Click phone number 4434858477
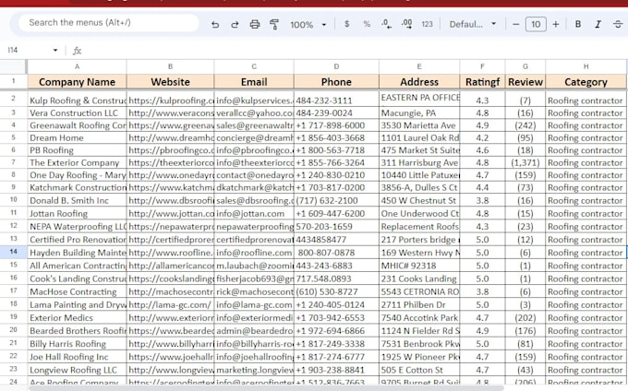Screen dimensions: 628x391 tap(336, 240)
